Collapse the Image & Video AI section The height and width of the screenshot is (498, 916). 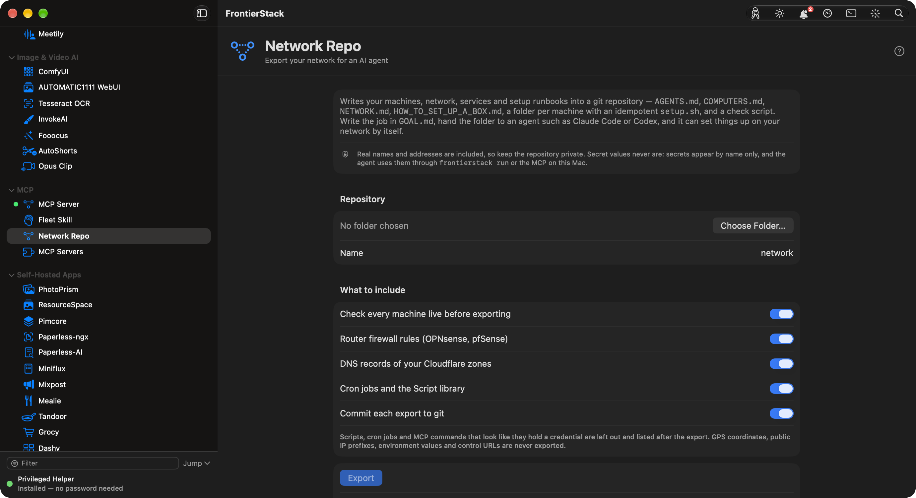click(11, 58)
